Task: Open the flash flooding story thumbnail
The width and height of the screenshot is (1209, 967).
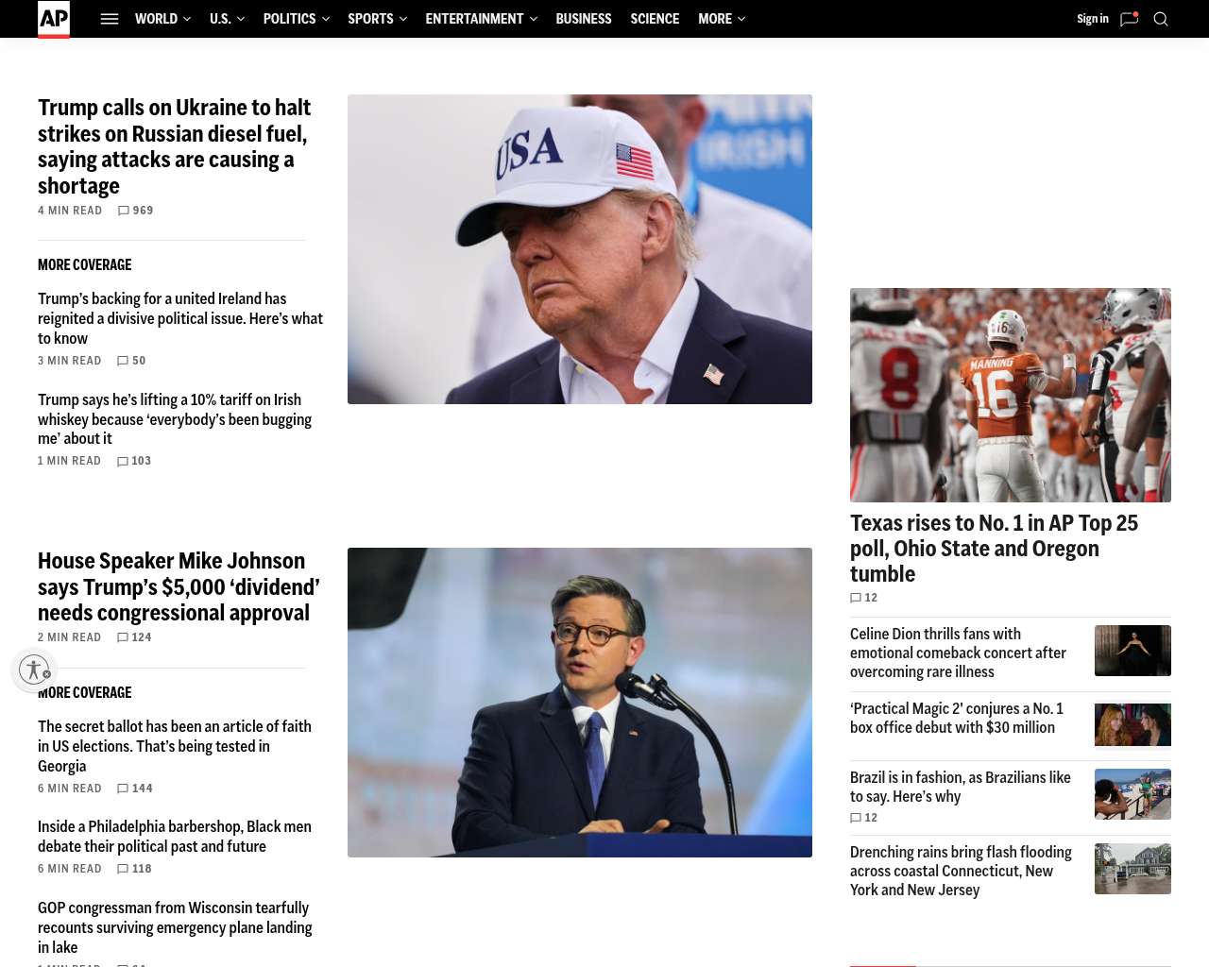Action: point(1132,869)
